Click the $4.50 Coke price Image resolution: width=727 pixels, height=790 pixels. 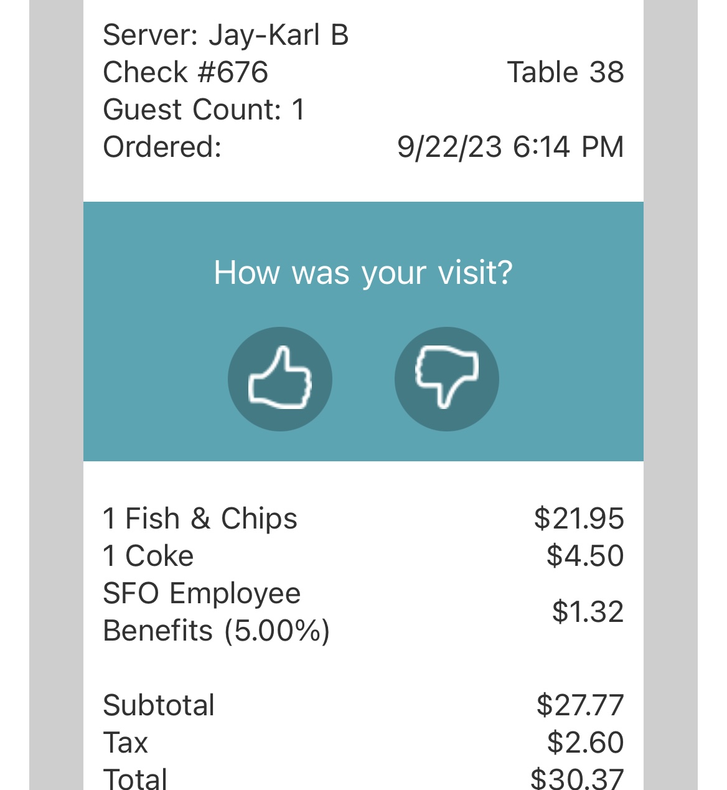[585, 556]
